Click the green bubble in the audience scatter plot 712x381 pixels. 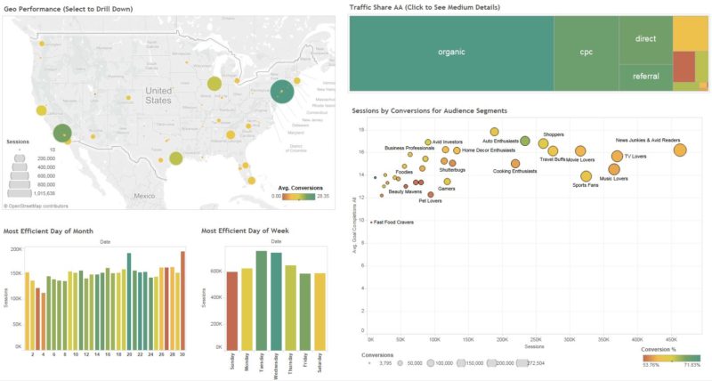click(525, 142)
